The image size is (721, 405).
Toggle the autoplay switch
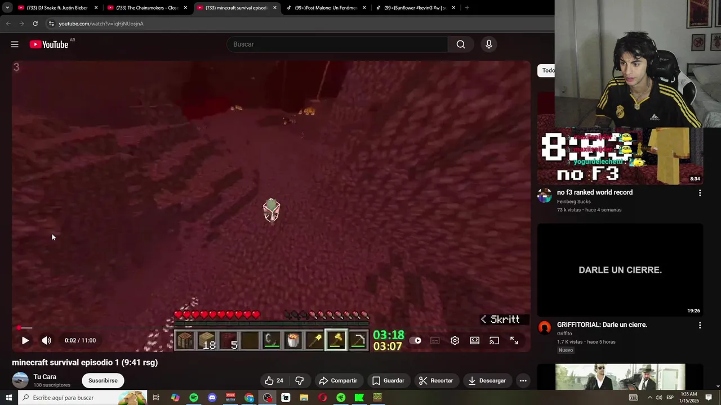click(x=415, y=340)
